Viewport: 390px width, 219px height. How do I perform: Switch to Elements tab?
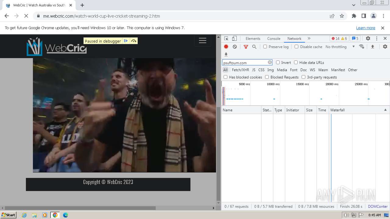click(x=253, y=39)
